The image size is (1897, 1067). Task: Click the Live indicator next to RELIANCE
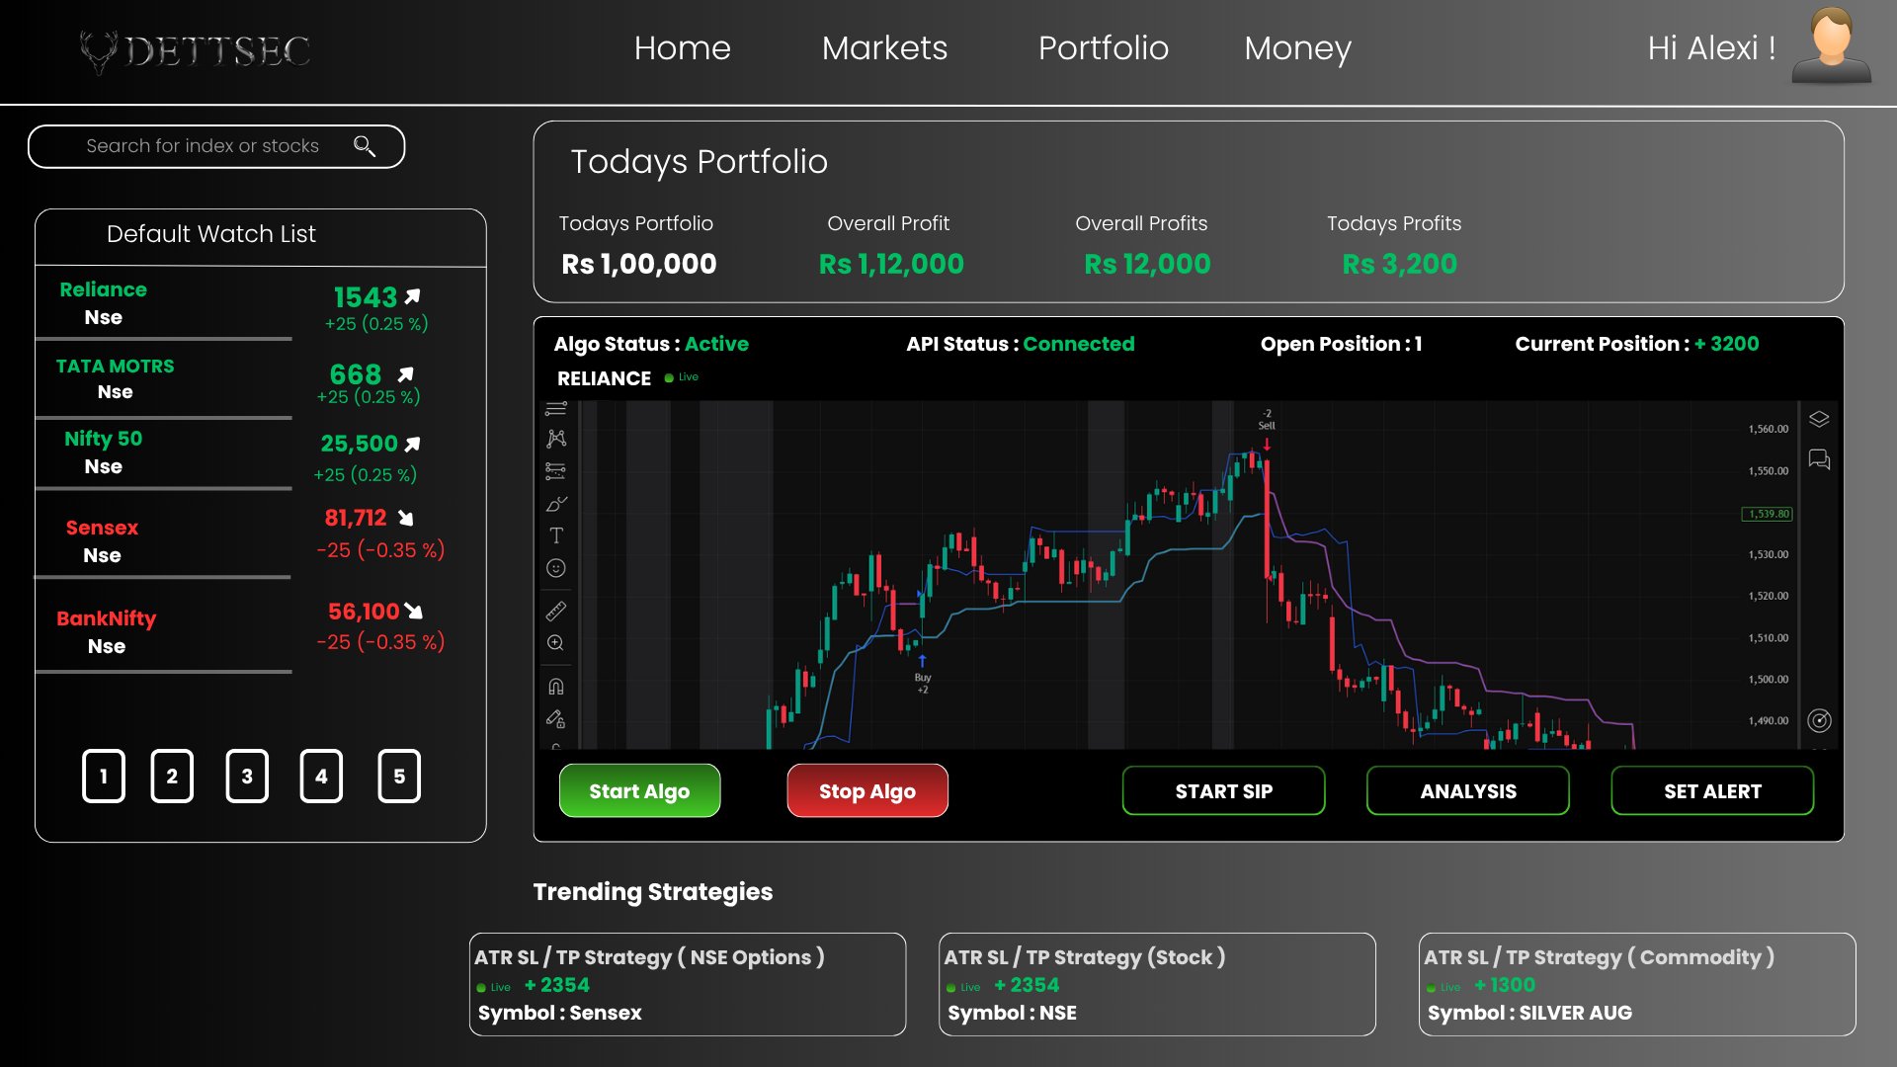coord(681,377)
